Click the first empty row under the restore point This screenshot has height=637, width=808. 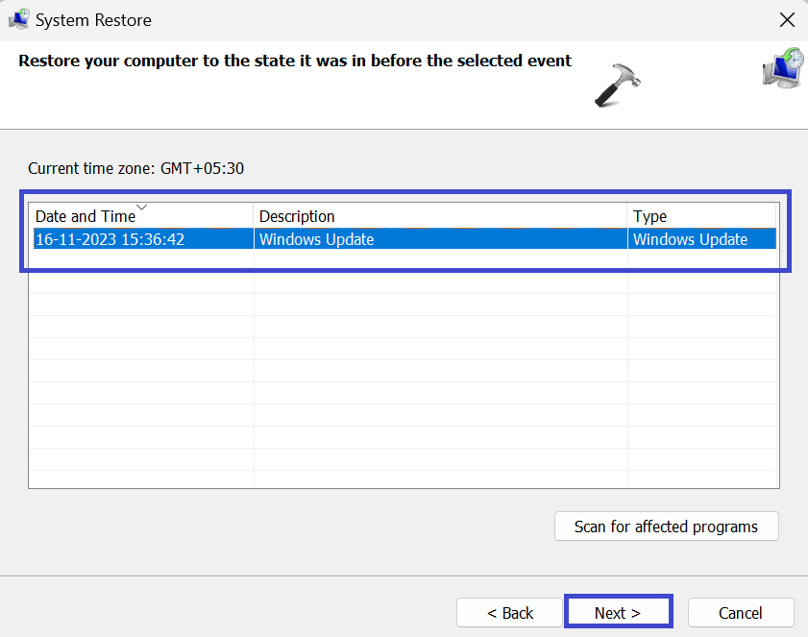click(x=404, y=261)
